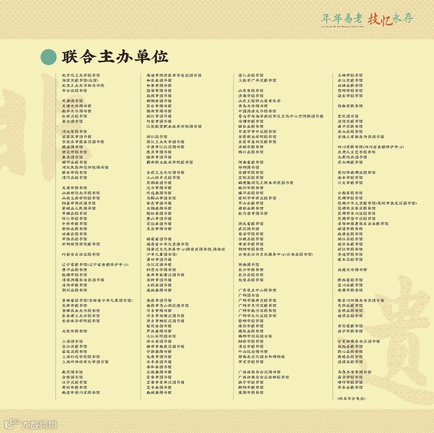Click the footnote (排名不分先后)
Image resolution: width=434 pixels, height=433 pixels.
pos(351,399)
